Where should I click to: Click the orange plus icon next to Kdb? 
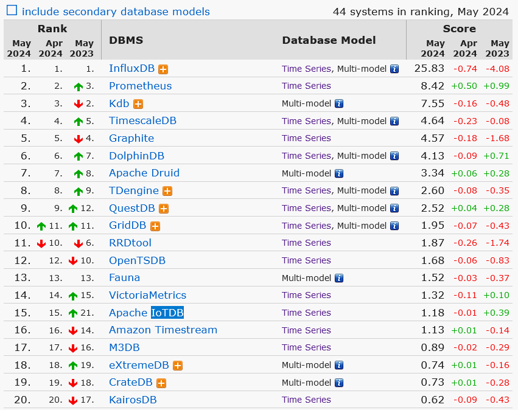coord(138,104)
